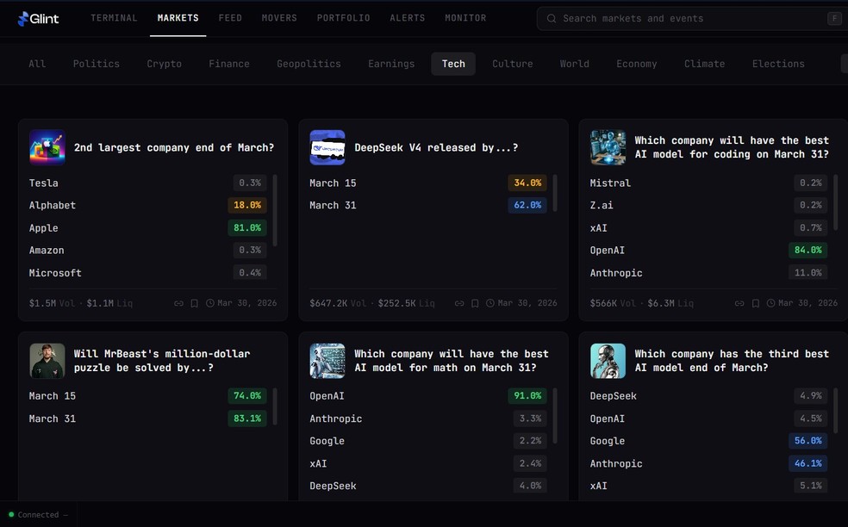Open the math AI market thumbnail
Viewport: 848px width, 527px height.
pos(327,361)
